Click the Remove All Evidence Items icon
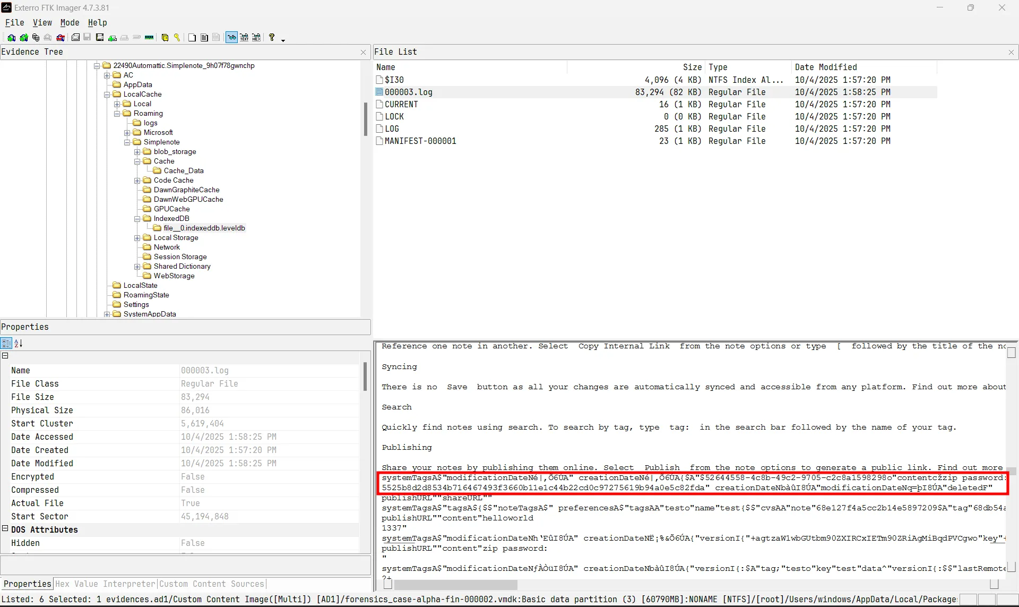Viewport: 1019px width, 607px height. tap(61, 38)
